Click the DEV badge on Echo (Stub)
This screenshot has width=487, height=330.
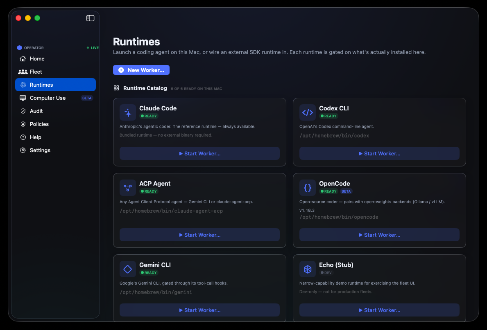tap(326, 273)
